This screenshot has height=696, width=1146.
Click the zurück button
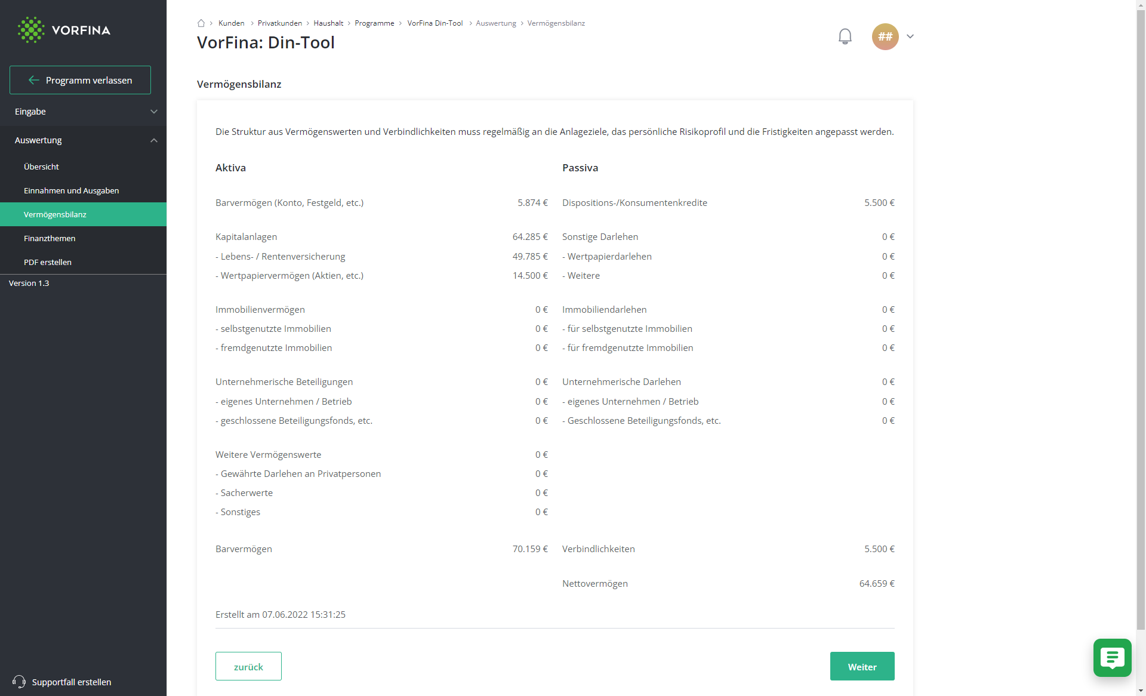(248, 666)
